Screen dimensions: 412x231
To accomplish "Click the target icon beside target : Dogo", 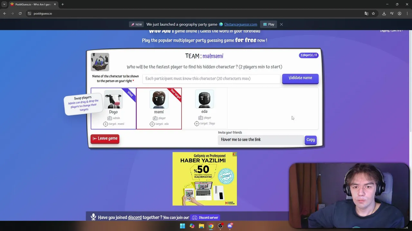I will click(x=197, y=124).
